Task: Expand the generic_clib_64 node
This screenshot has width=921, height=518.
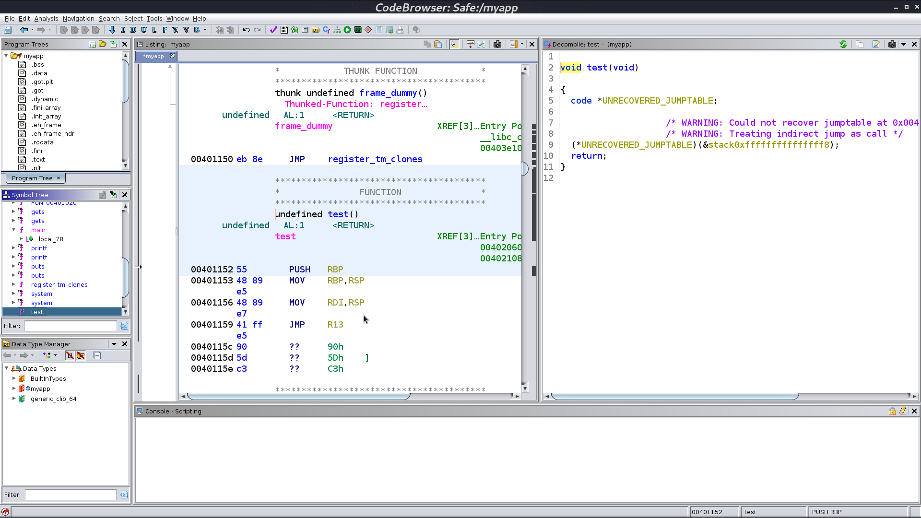Action: [14, 399]
